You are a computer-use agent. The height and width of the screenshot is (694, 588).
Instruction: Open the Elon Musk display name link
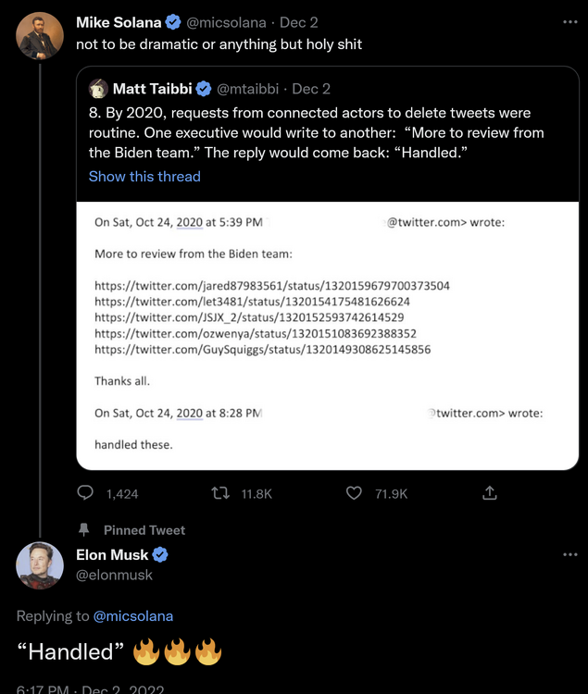click(112, 555)
